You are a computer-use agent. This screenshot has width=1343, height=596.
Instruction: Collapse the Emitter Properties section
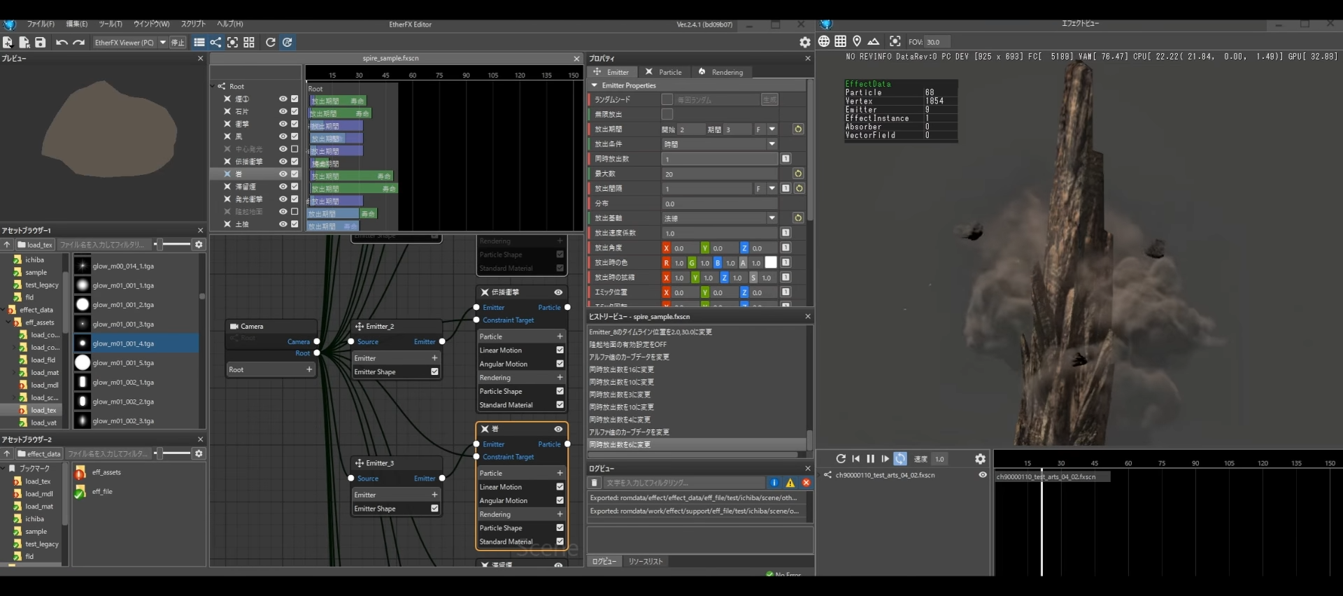pos(595,85)
